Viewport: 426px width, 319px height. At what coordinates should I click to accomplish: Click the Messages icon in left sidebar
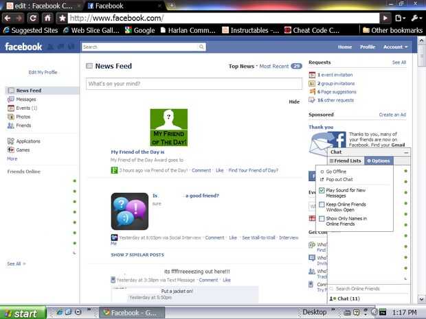click(x=10, y=99)
